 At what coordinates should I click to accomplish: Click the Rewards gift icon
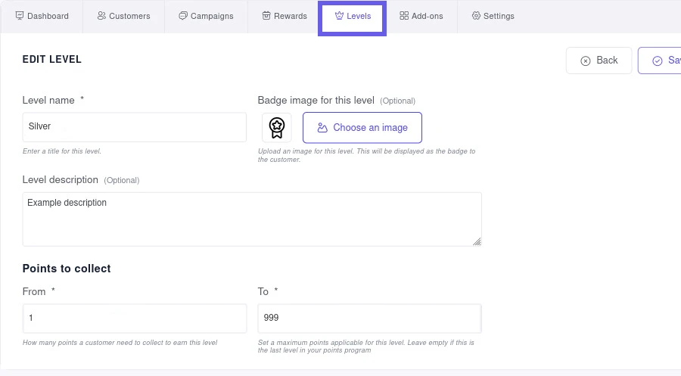pyautogui.click(x=266, y=16)
